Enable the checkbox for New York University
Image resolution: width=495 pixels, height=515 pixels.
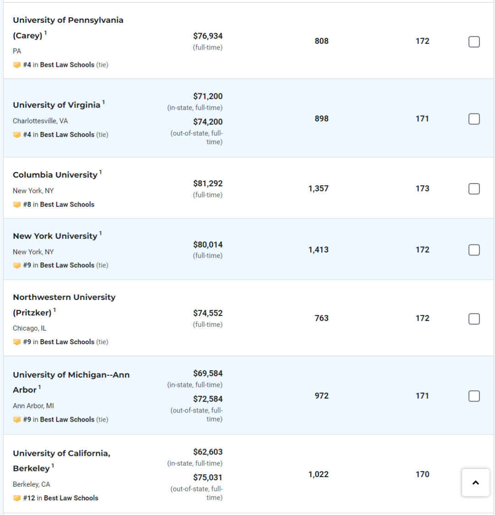474,250
